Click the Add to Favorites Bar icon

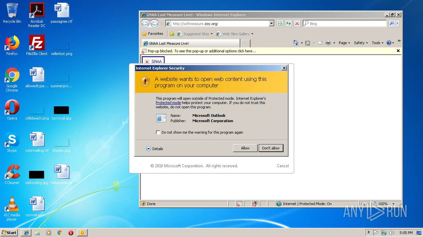(172, 34)
